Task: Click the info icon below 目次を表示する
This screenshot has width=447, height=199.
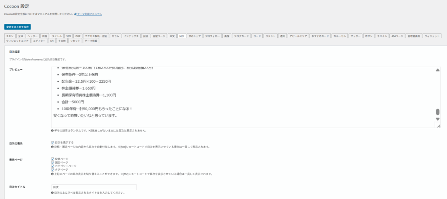Action: coord(52,147)
